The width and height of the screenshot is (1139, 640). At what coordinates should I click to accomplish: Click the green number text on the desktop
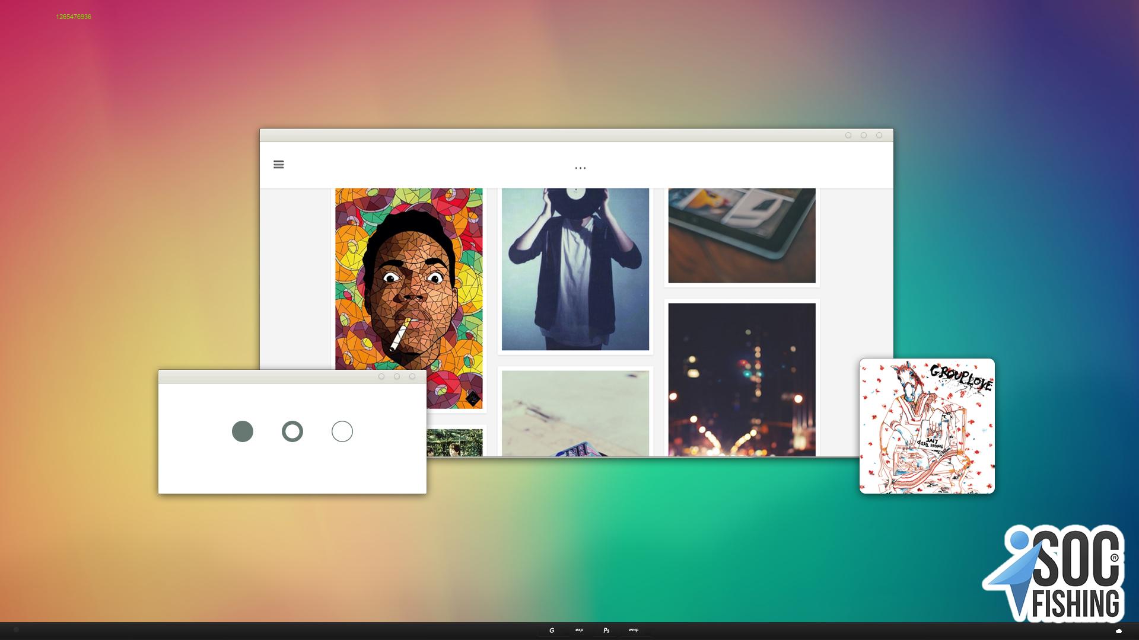tap(74, 17)
